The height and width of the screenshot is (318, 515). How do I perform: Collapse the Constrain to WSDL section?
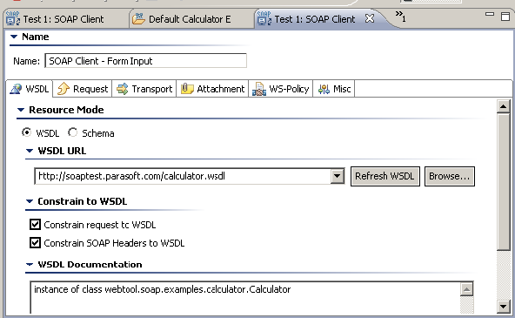click(x=30, y=201)
